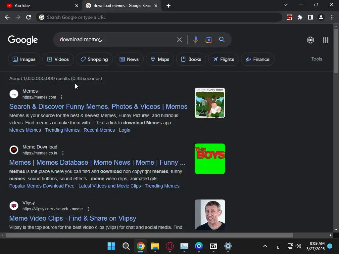This screenshot has height=254, width=339.
Task: Click the Peter Griffin meme thumbnail
Action: [x=210, y=103]
